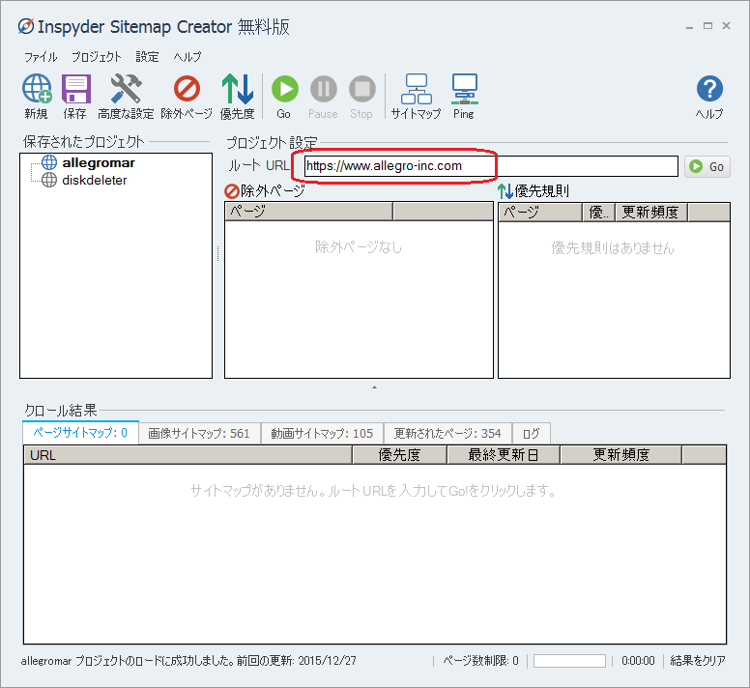
Task: Click the 優先規則 section arrows icon
Action: point(505,191)
